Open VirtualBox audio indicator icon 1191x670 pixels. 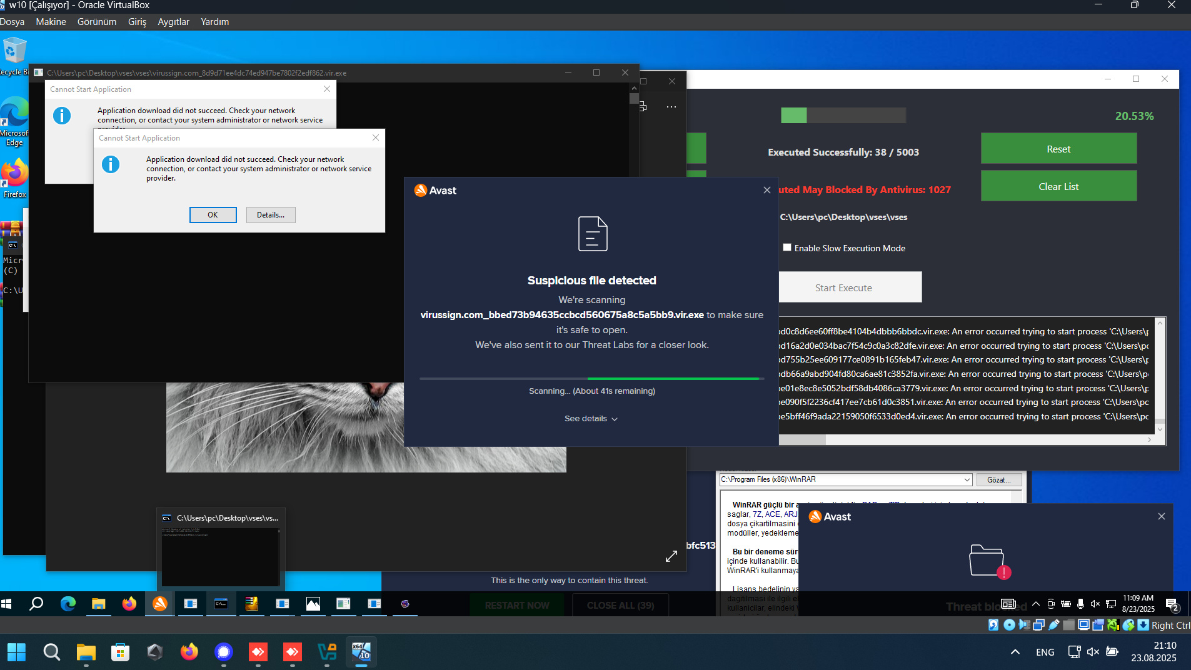pyautogui.click(x=1024, y=625)
